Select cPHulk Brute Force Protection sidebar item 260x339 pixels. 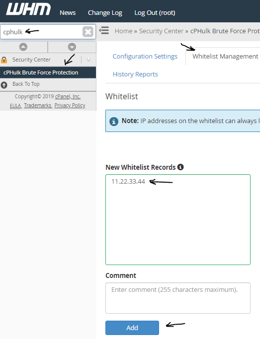click(x=48, y=72)
